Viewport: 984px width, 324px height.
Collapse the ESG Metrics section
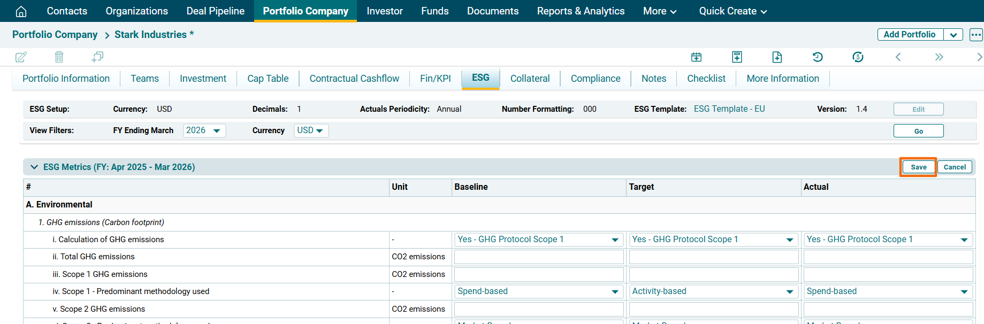click(x=34, y=167)
